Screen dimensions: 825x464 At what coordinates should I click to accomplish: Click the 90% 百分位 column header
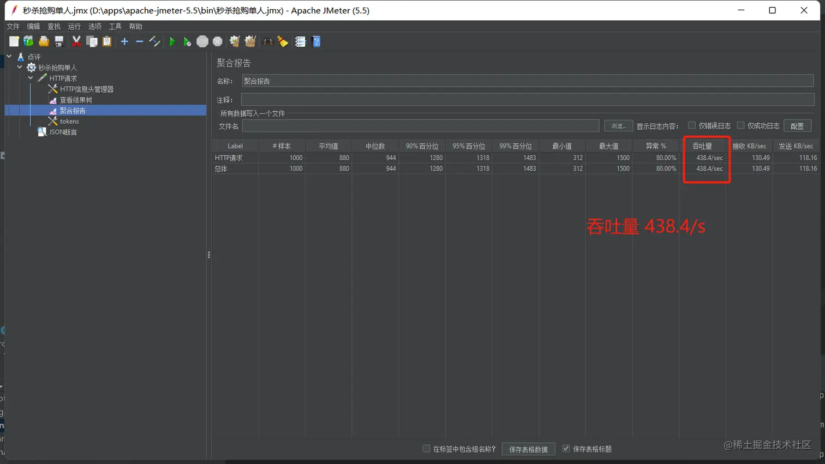click(x=422, y=146)
